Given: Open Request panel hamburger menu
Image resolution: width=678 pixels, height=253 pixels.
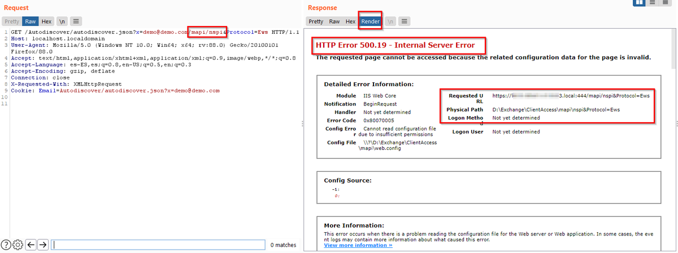Looking at the screenshot, I should tap(76, 21).
